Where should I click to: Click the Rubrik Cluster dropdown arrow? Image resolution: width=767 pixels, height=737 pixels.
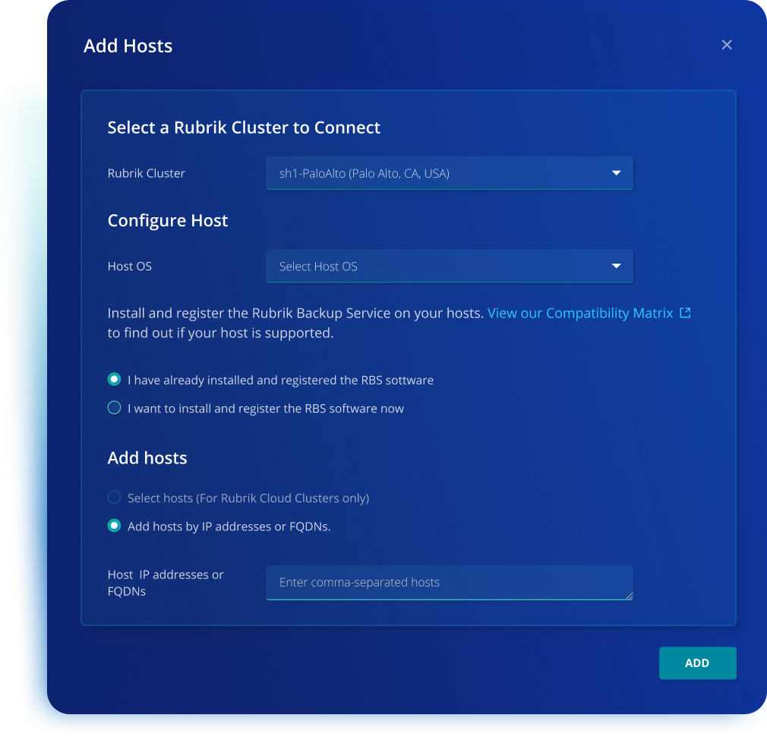click(x=617, y=172)
